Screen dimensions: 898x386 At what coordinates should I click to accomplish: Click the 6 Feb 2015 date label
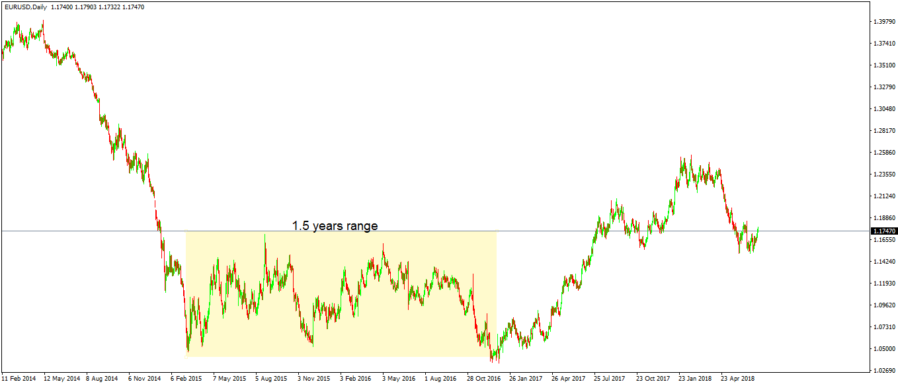pos(186,379)
